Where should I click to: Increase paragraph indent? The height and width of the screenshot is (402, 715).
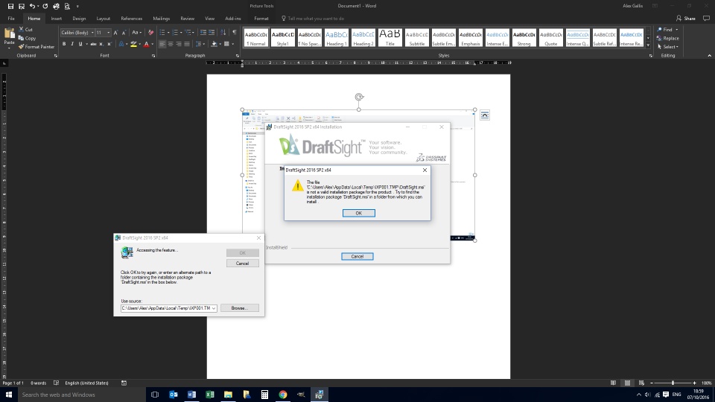click(x=212, y=32)
